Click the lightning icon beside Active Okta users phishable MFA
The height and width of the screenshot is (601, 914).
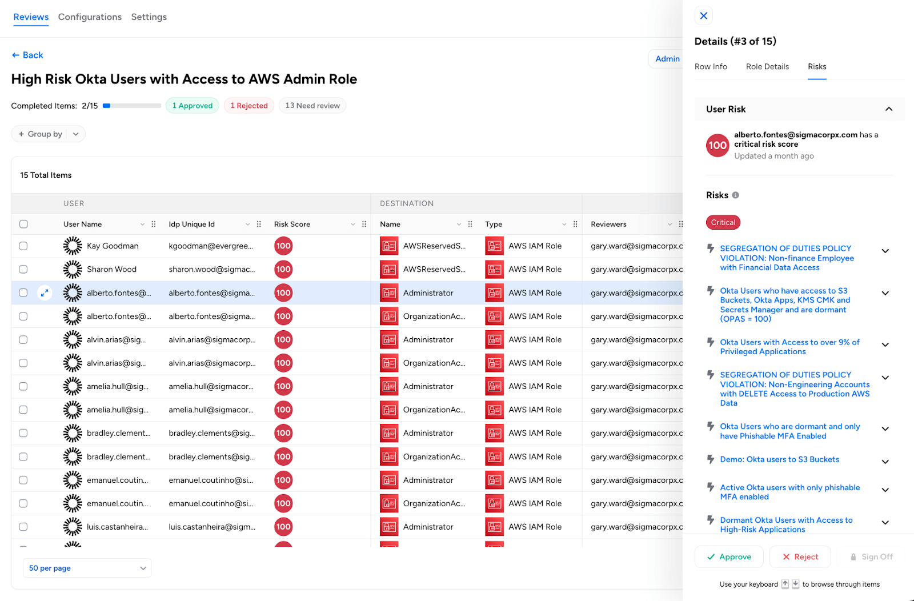pos(711,487)
